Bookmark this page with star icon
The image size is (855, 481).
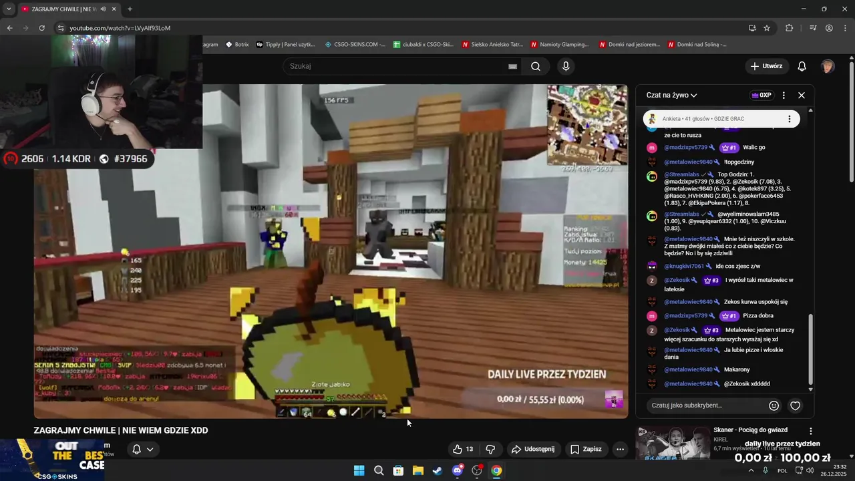point(767,28)
